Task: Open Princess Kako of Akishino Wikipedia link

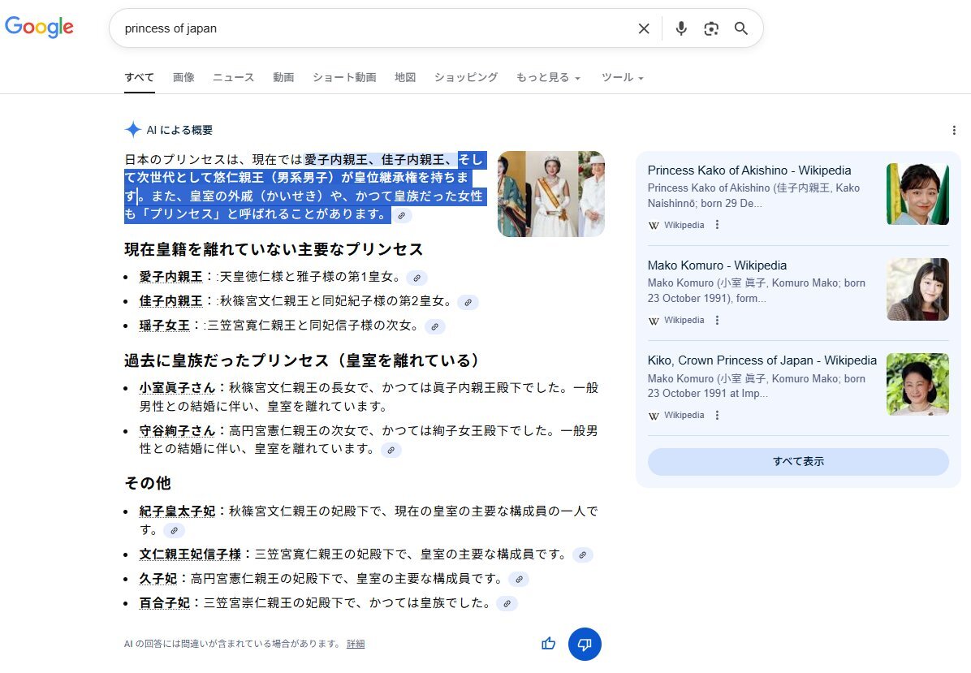Action: [x=749, y=170]
